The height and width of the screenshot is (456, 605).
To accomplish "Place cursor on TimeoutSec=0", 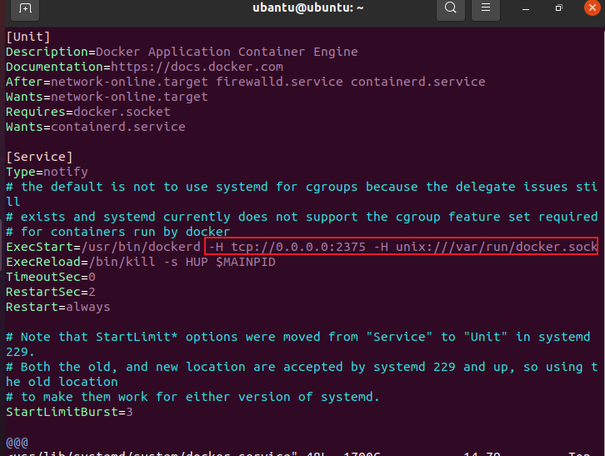I will [51, 277].
